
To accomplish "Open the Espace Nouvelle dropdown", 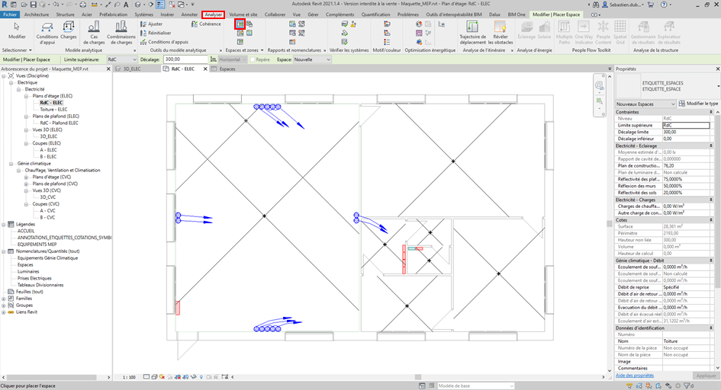I will click(312, 59).
